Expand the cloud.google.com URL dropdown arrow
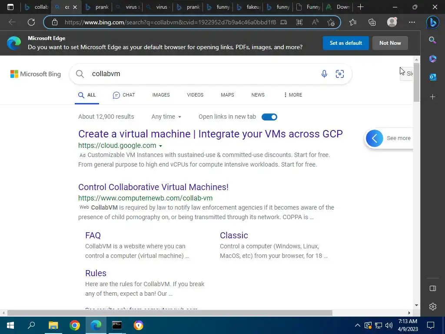 tap(160, 146)
